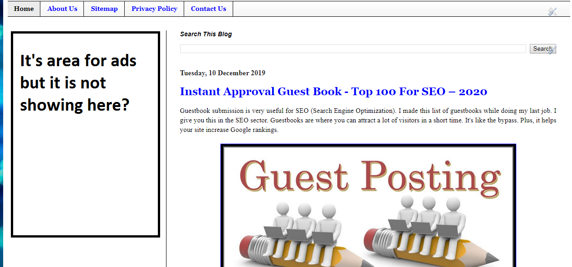The image size is (572, 267).
Task: Click the blog page background area
Action: point(558,181)
